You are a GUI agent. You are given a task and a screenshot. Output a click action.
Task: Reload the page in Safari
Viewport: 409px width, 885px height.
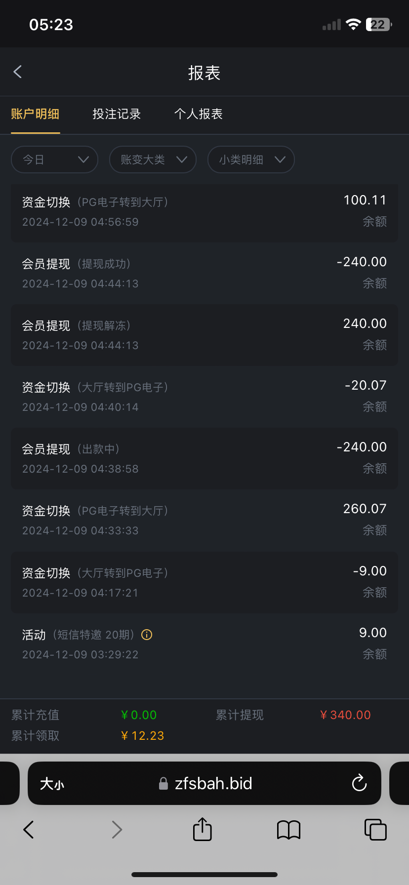coord(359,783)
